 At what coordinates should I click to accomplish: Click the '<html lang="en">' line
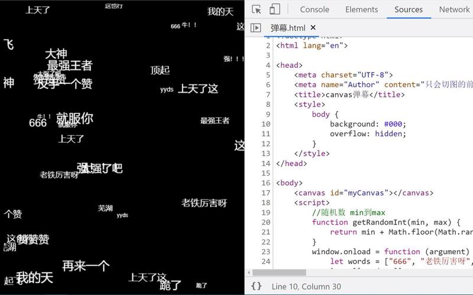312,45
